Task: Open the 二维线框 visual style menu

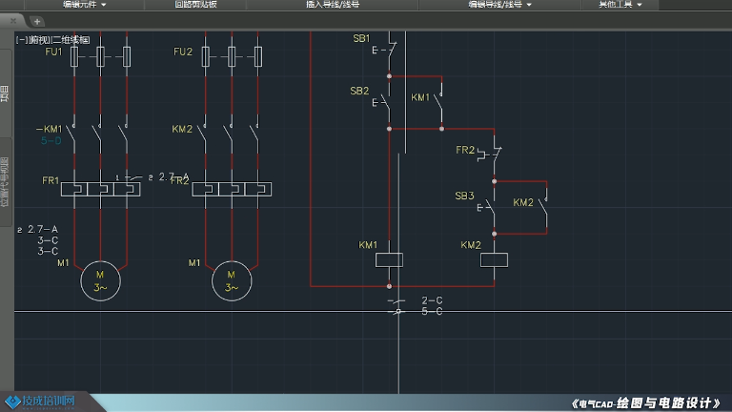Action: 71,40
